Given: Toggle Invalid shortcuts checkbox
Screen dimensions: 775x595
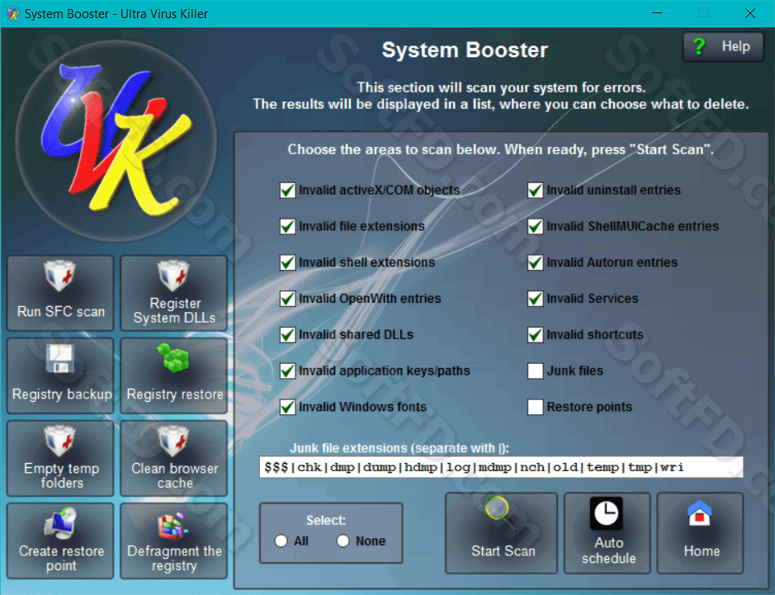Looking at the screenshot, I should 536,334.
